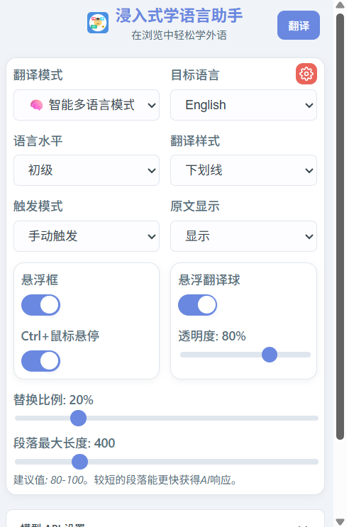Screen dimensions: 349x527
Task: Click the scrollbar up arrow
Action: (340, 5)
